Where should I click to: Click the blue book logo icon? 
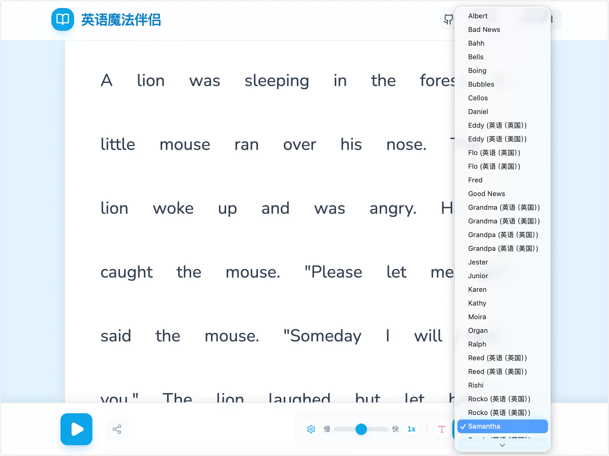coord(62,20)
